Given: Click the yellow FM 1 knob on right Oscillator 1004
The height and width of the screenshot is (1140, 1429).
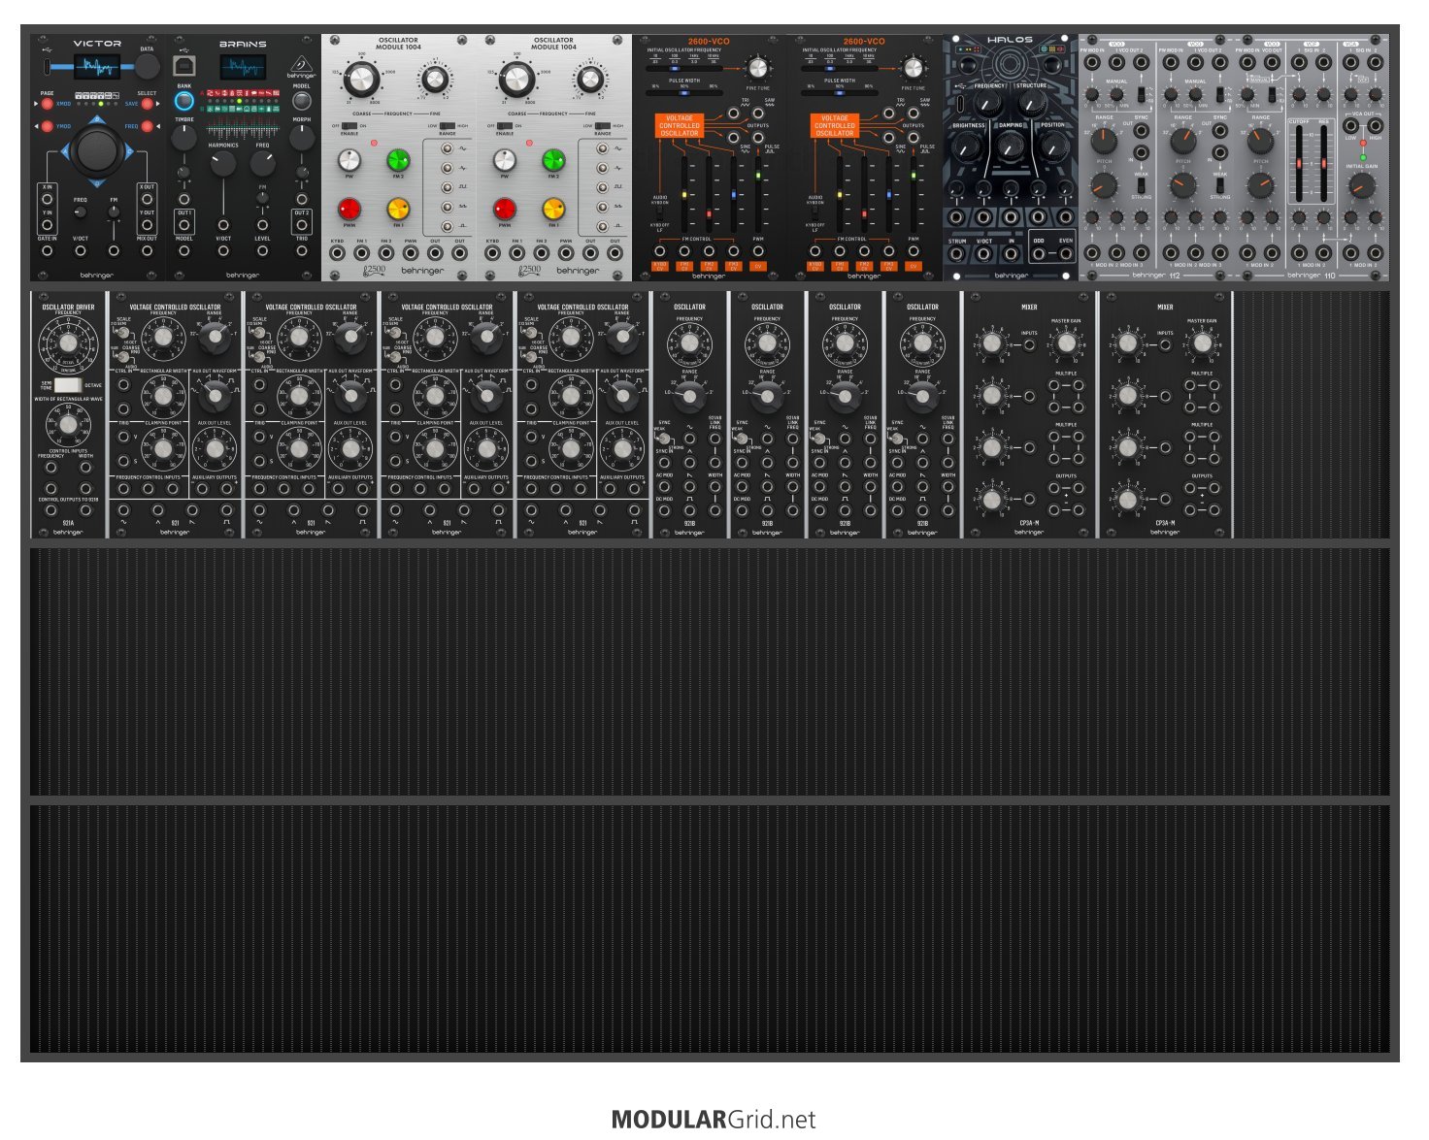Looking at the screenshot, I should tap(553, 209).
